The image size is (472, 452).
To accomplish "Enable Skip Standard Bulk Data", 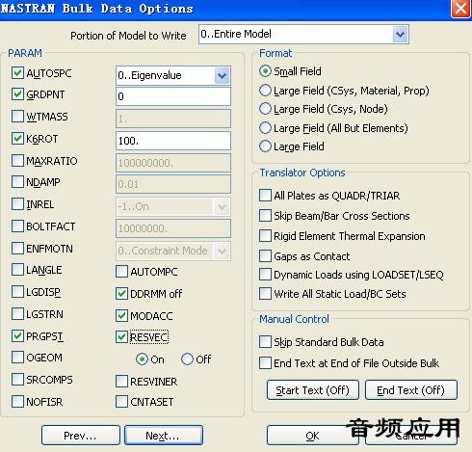I will point(265,342).
